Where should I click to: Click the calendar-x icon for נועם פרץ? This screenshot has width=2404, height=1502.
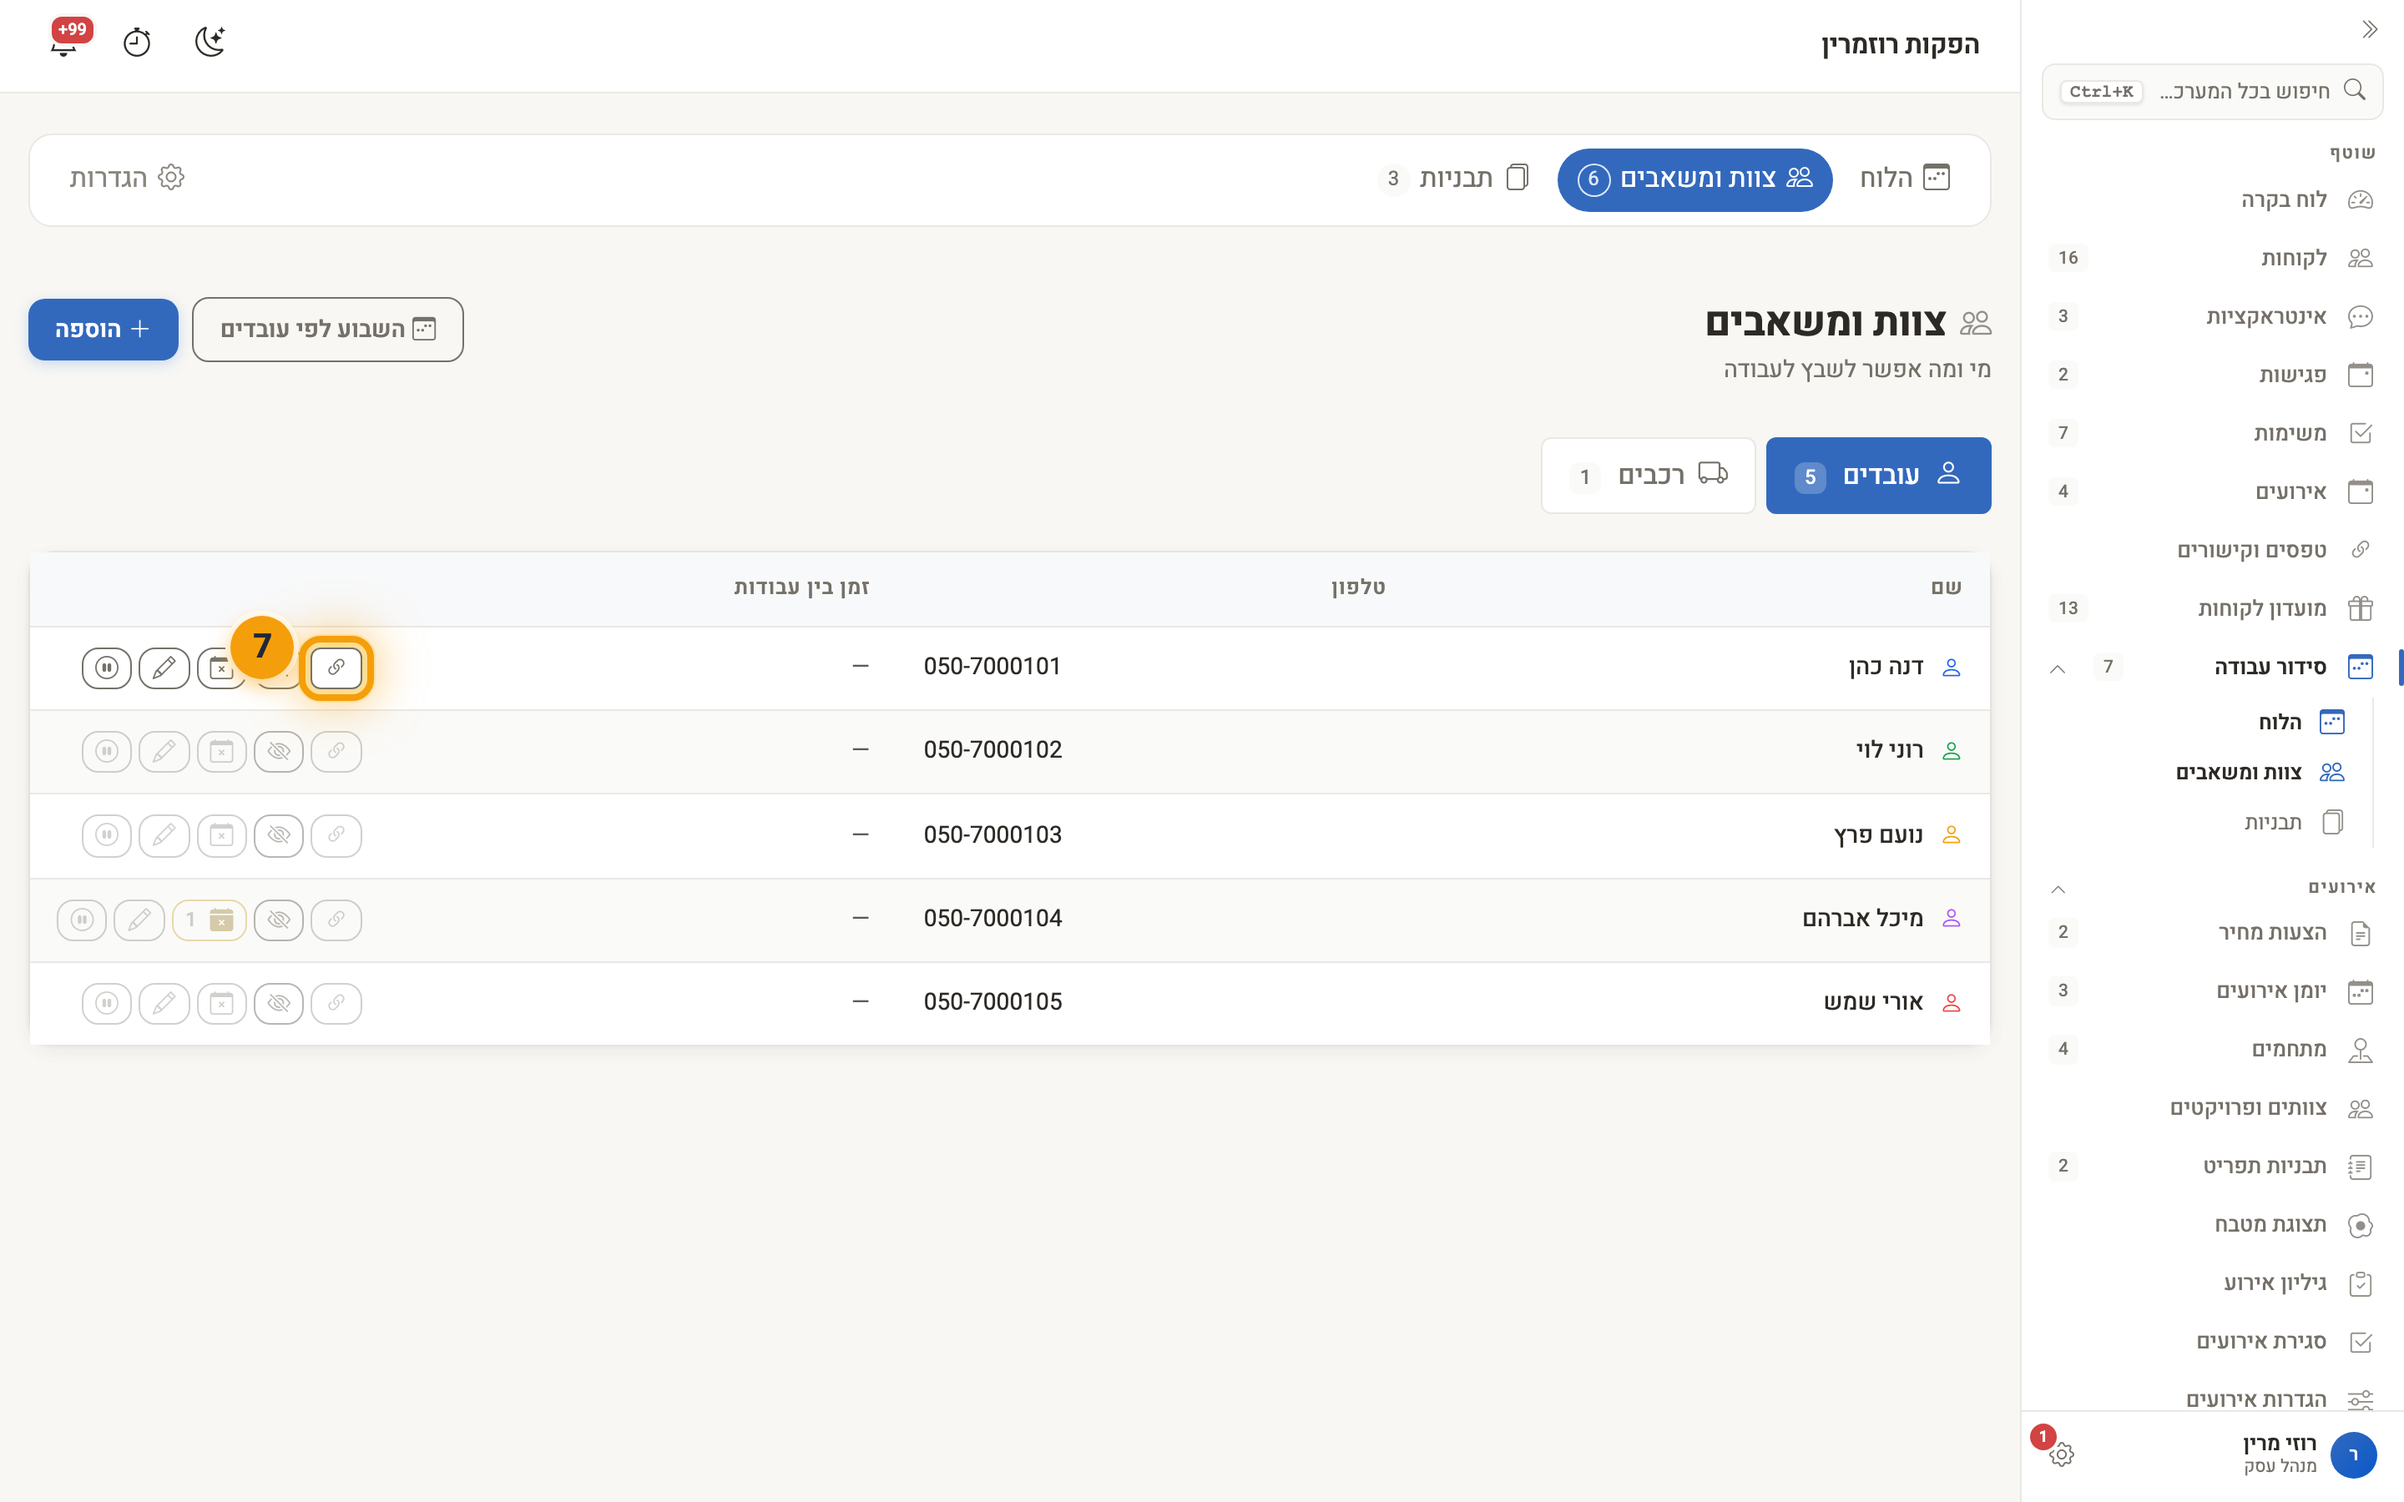pyautogui.click(x=221, y=834)
